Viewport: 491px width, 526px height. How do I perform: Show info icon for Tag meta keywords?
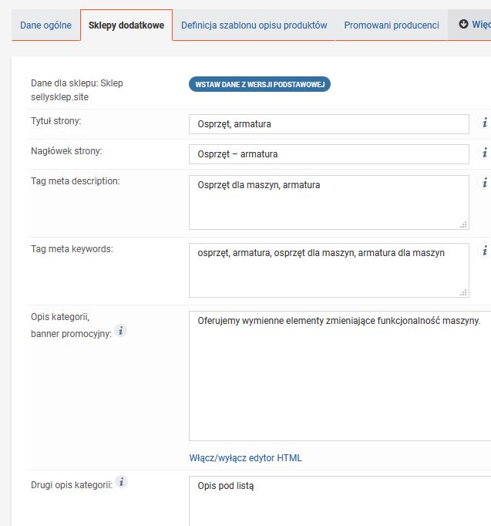point(485,251)
